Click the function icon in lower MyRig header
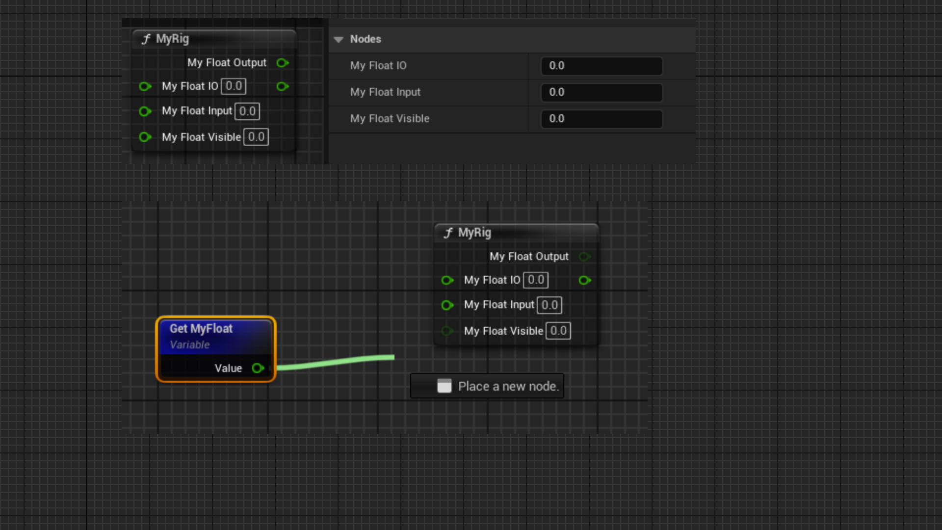Viewport: 942px width, 530px height. pos(448,233)
